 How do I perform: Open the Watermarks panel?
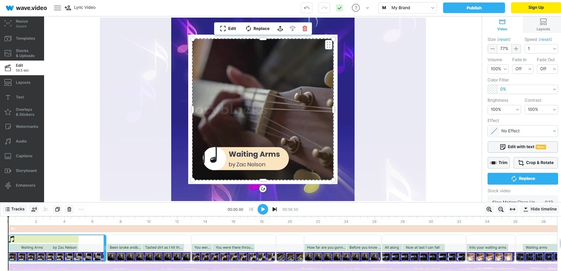pyautogui.click(x=22, y=126)
